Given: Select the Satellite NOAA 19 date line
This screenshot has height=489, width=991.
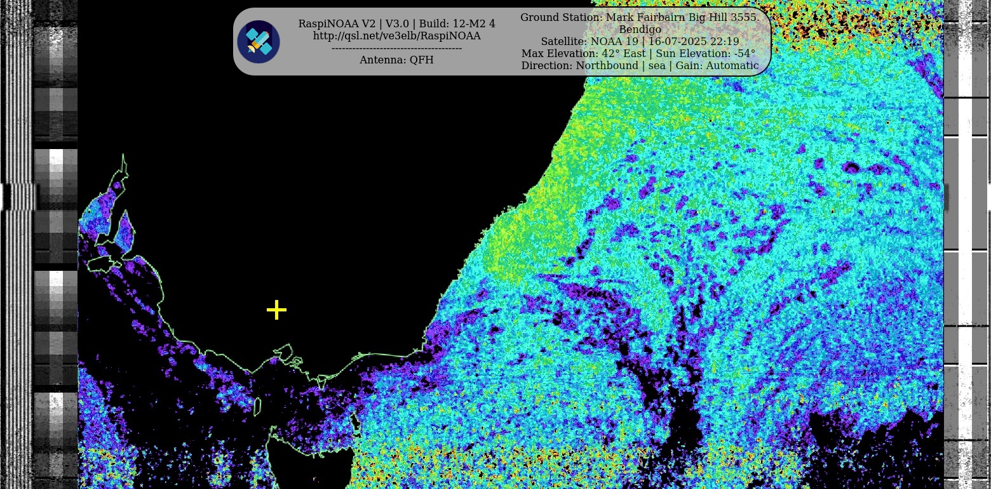Looking at the screenshot, I should (639, 42).
